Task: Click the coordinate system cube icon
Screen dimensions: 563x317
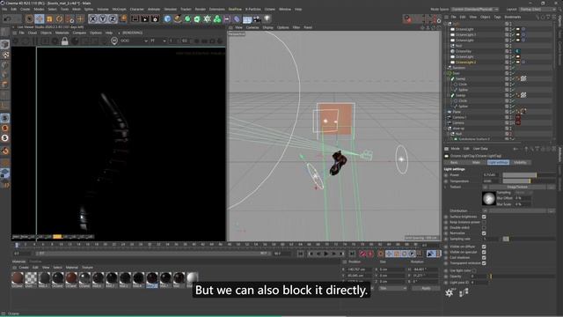Action: click(x=123, y=18)
